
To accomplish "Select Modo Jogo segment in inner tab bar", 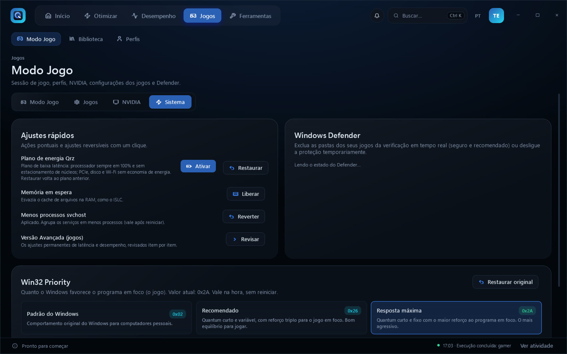I will coord(40,102).
